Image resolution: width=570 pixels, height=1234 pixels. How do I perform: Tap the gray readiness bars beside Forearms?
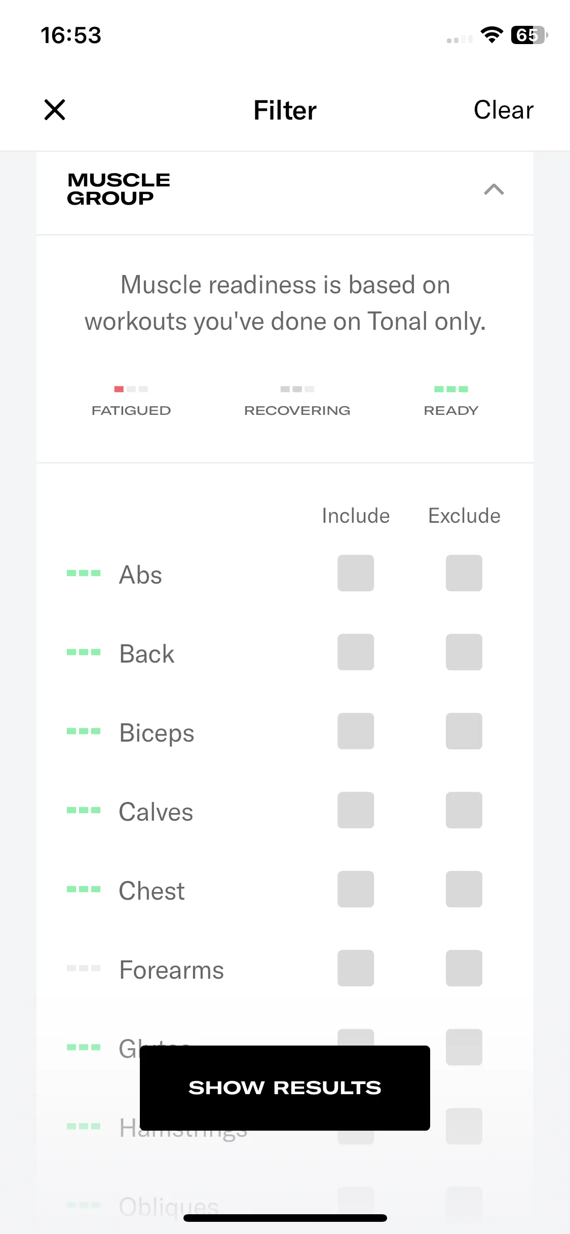[x=84, y=968]
